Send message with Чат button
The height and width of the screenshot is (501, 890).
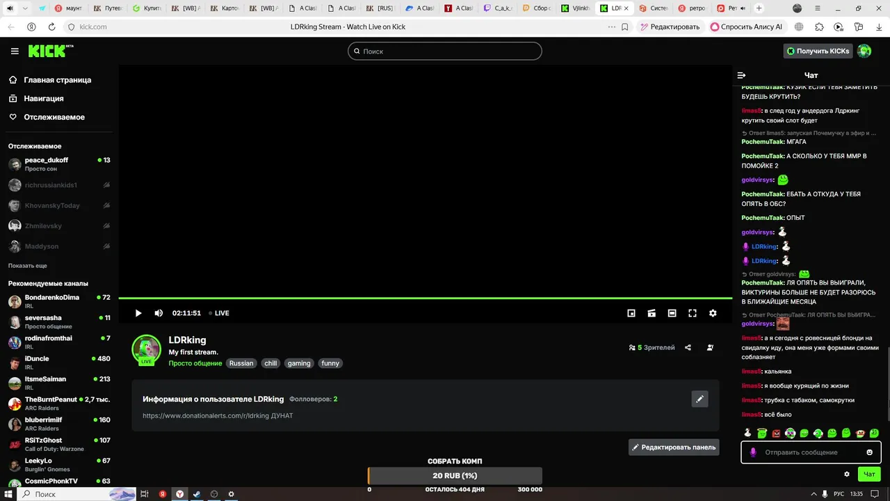click(x=869, y=474)
